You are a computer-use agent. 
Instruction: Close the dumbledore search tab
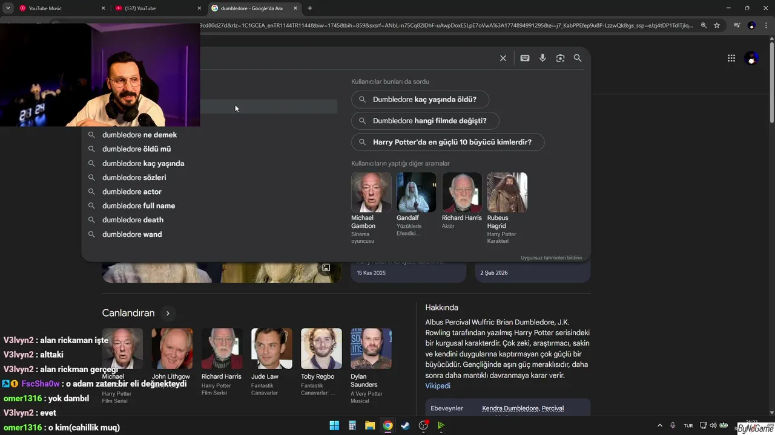(x=294, y=8)
